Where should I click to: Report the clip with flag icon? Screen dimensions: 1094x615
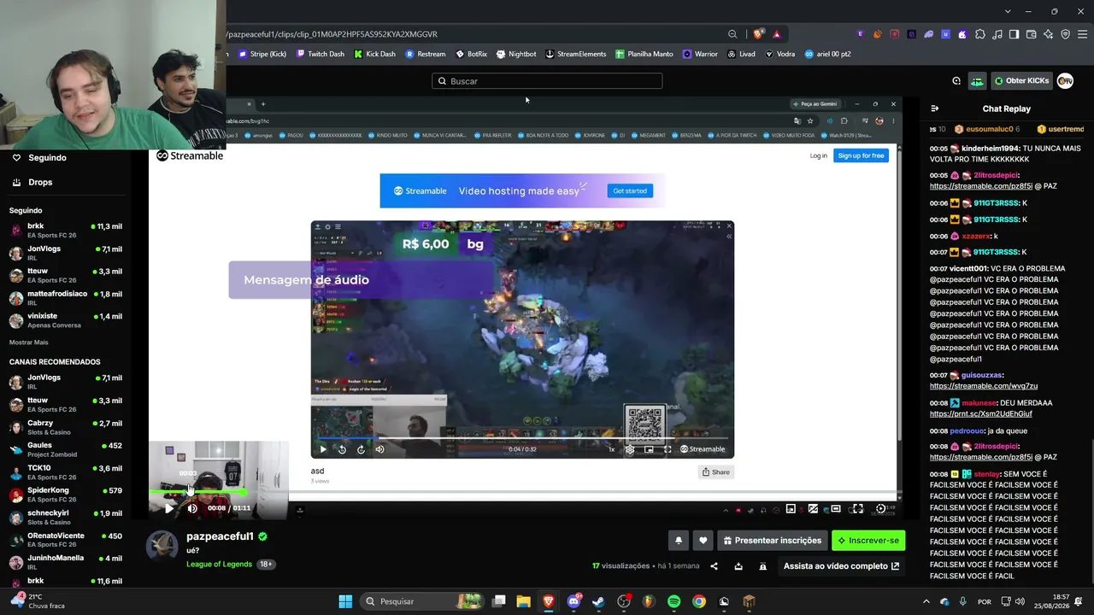coord(763,566)
